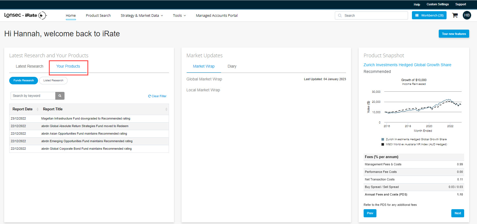Sort by Report Date arrows
Viewport: 477px width, 224px height.
pyautogui.click(x=37, y=109)
